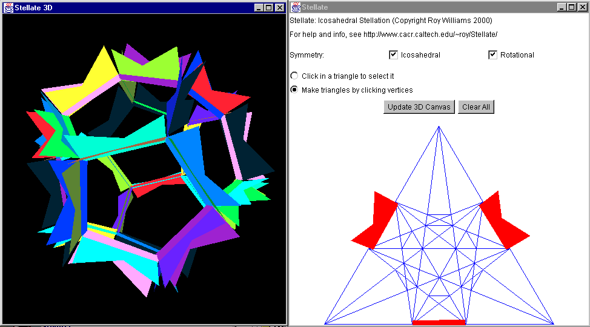
Task: Maximize the Stellate control window
Action: (571, 7)
